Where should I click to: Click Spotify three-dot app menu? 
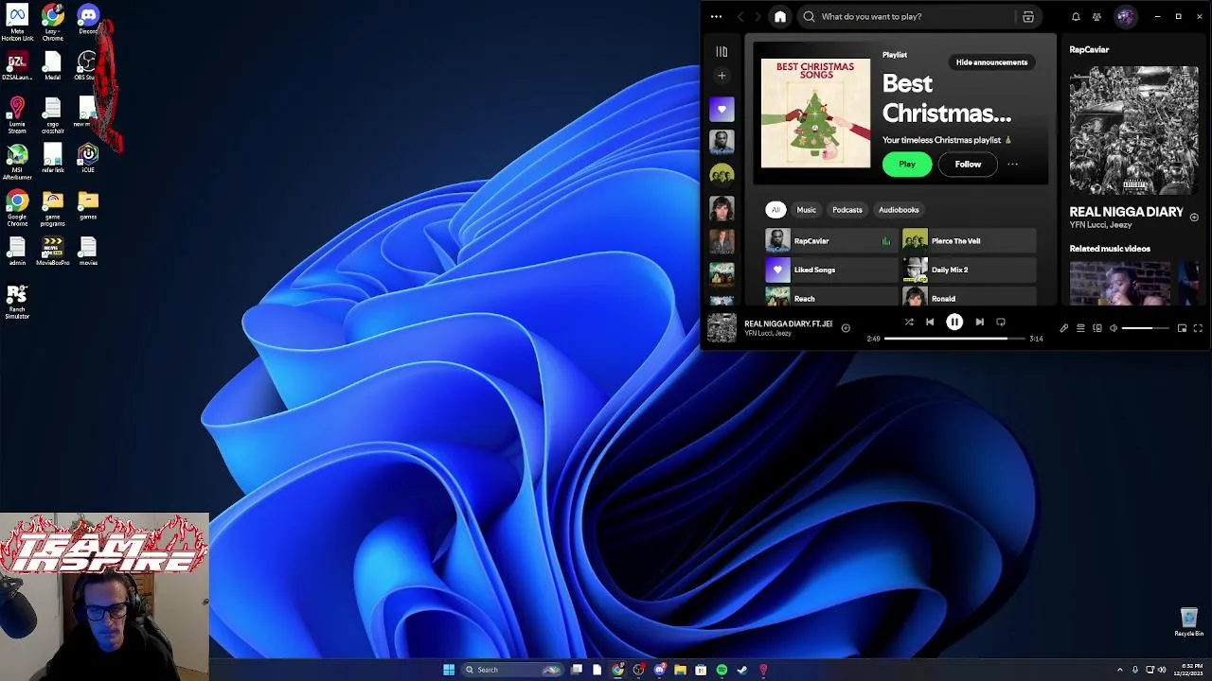(716, 16)
